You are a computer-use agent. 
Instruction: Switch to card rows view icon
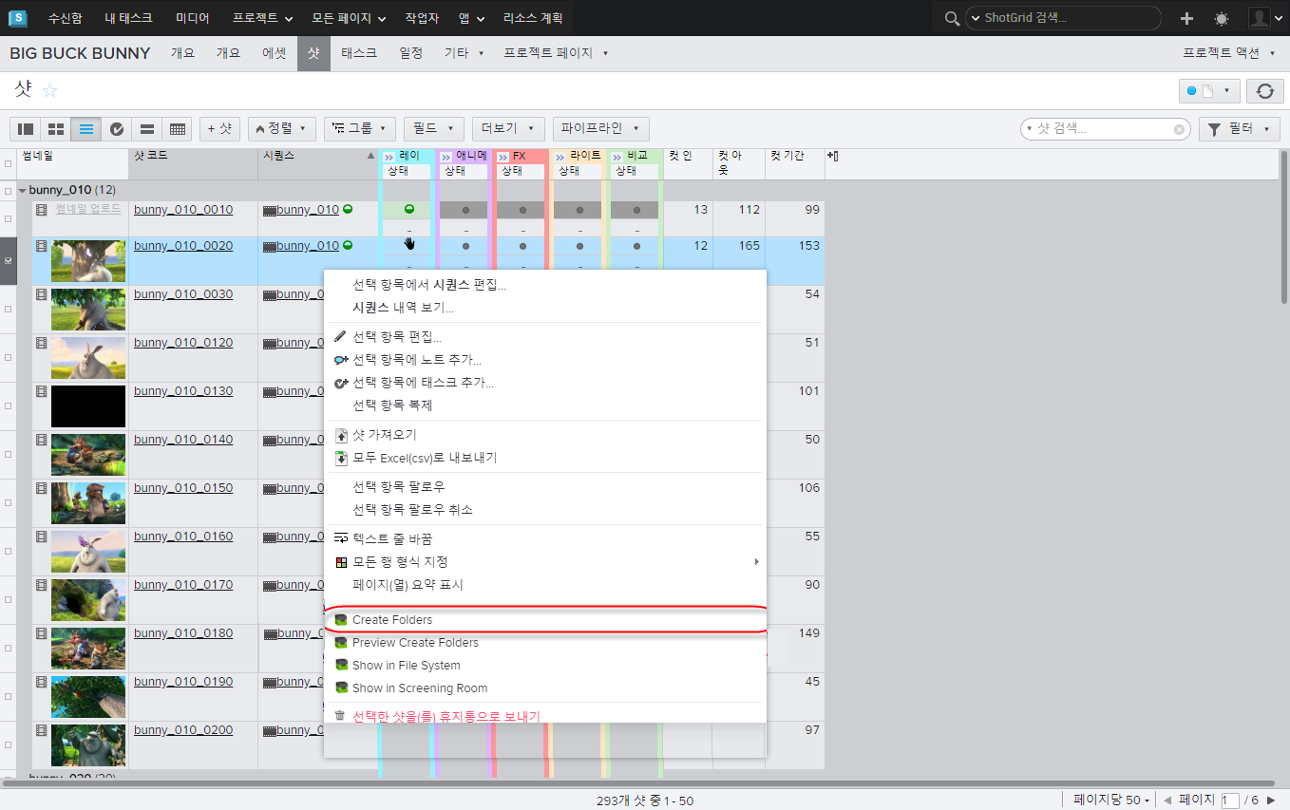(147, 128)
